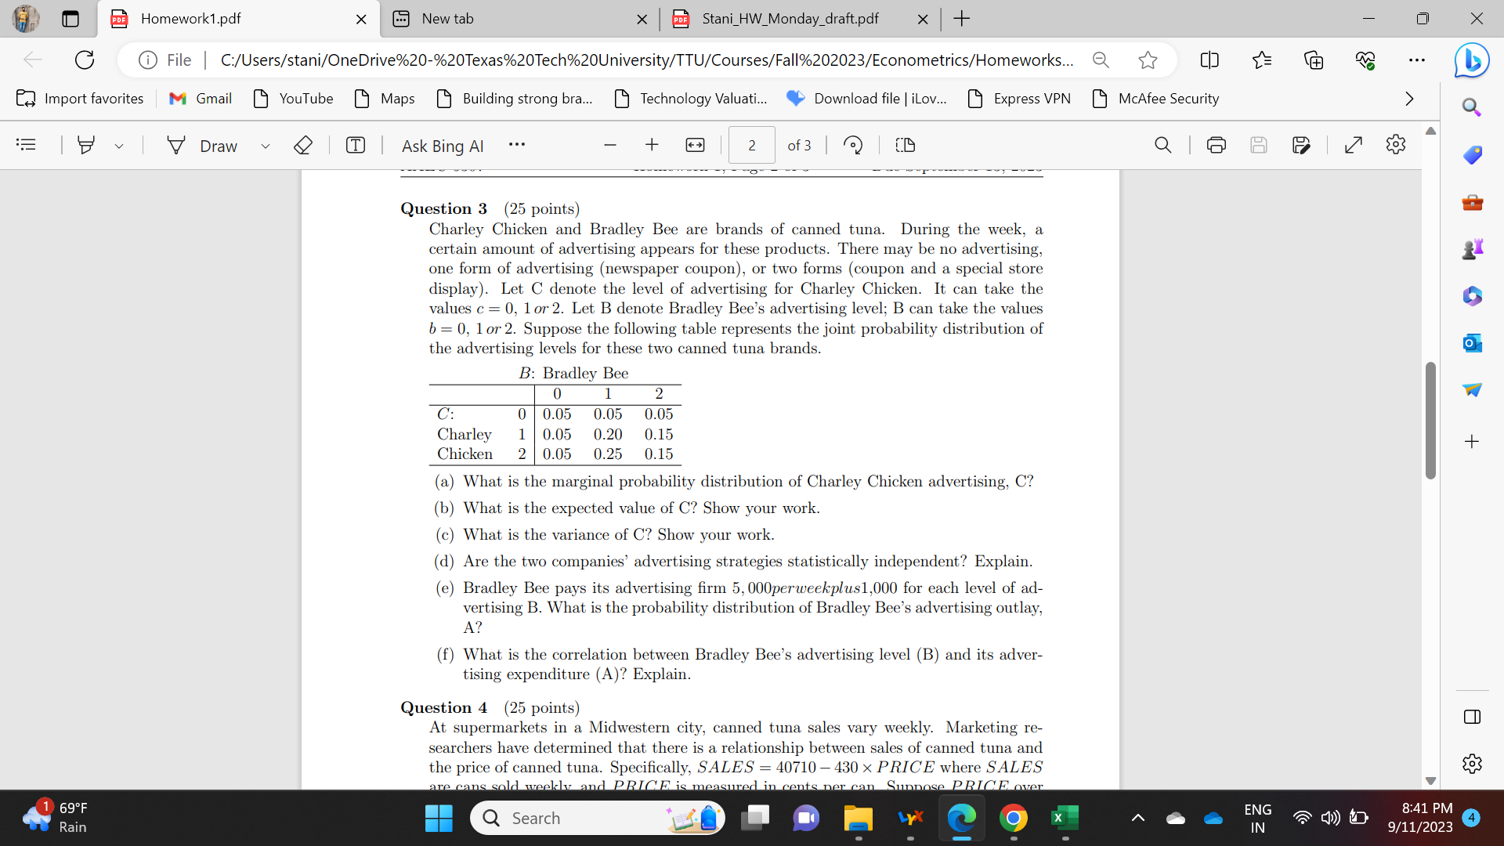Switch to two-page view layout
The width and height of the screenshot is (1504, 846).
(x=905, y=145)
